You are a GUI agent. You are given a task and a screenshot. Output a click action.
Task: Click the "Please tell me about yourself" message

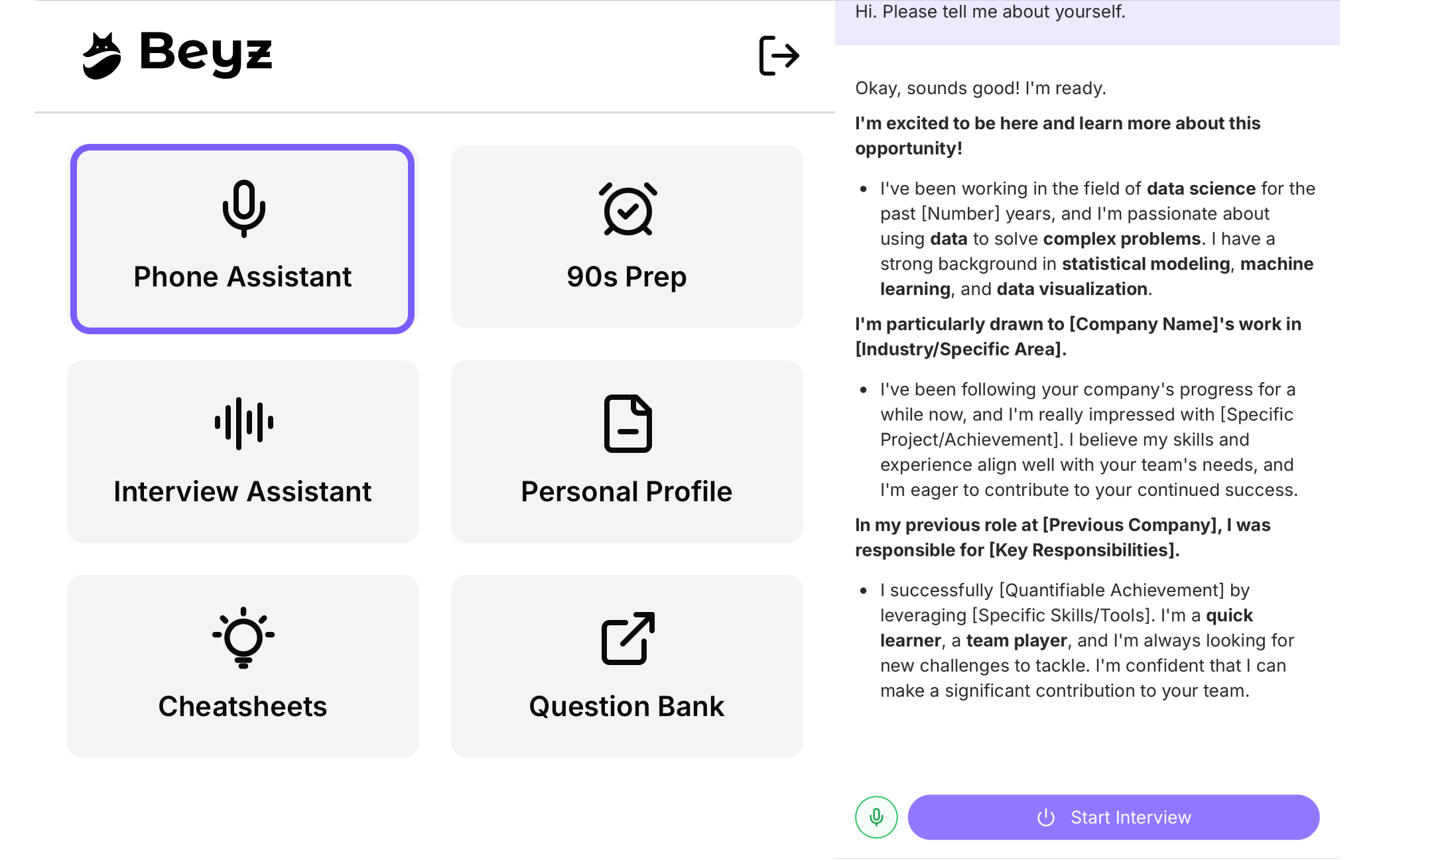(x=990, y=12)
